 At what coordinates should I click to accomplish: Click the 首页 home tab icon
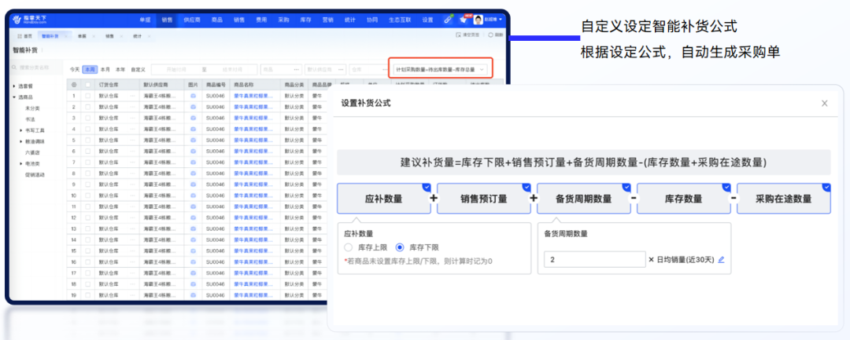click(x=20, y=35)
